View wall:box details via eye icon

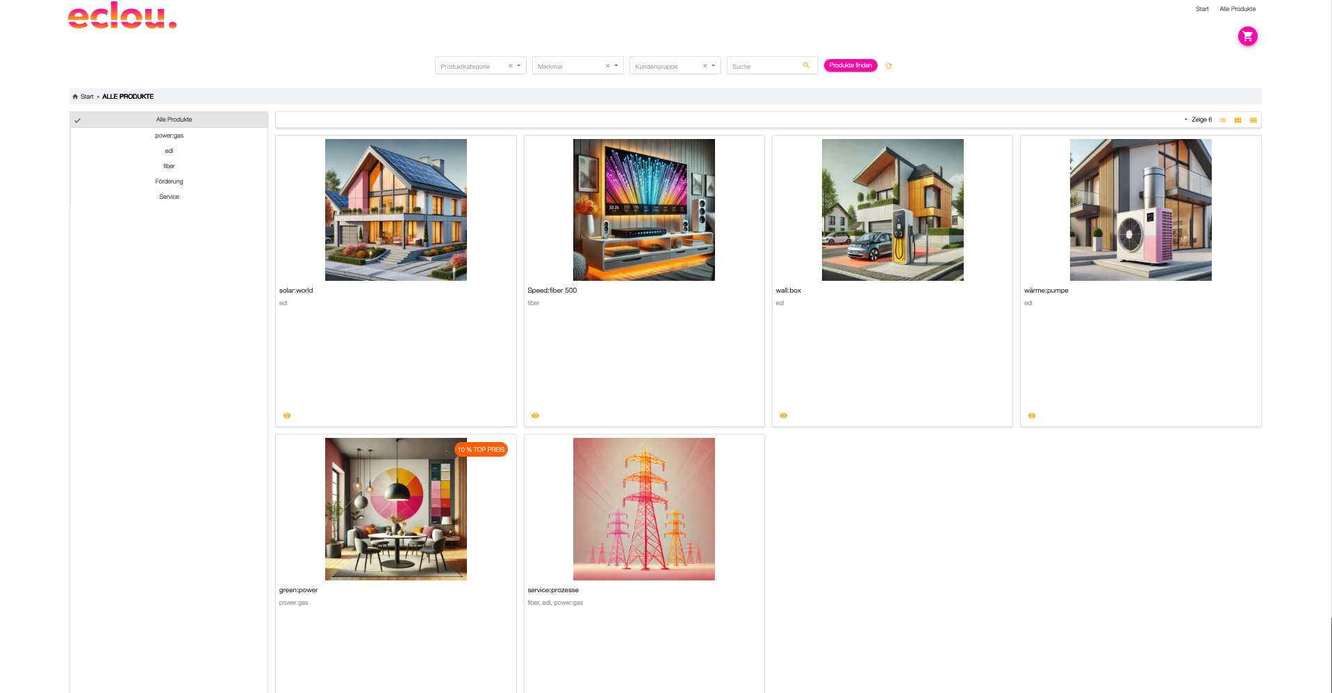783,416
